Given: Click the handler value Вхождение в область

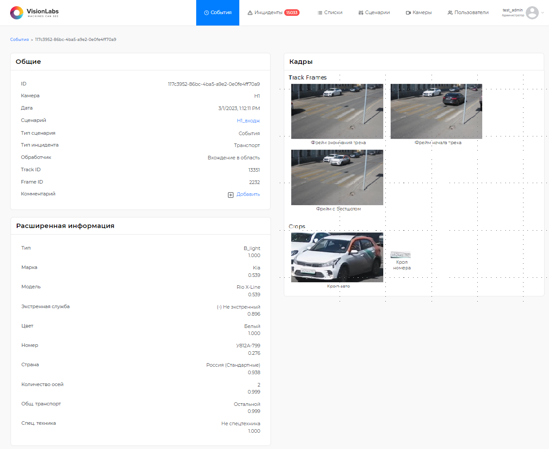Looking at the screenshot, I should 234,158.
